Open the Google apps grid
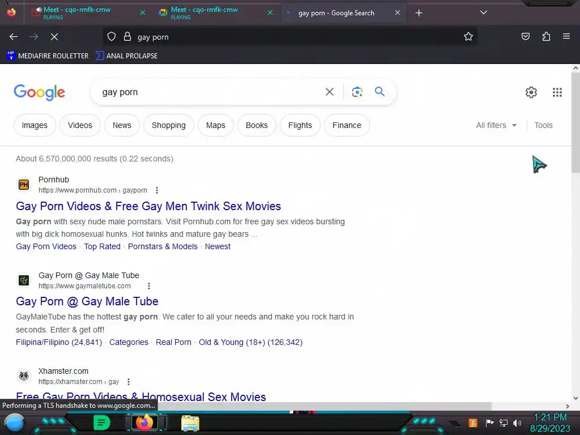 point(557,92)
